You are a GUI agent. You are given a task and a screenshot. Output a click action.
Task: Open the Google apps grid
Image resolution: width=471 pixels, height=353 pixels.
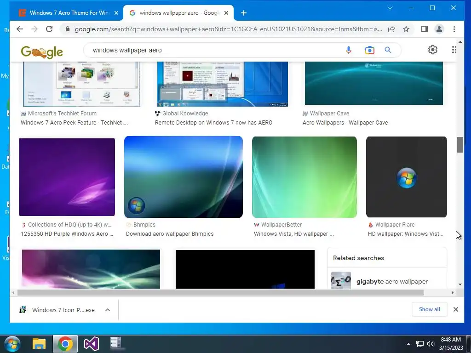coord(454,50)
